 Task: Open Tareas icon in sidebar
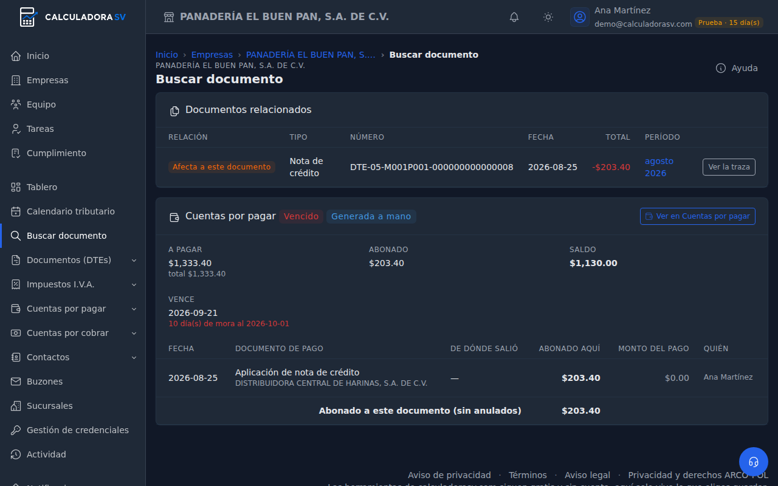(x=16, y=129)
